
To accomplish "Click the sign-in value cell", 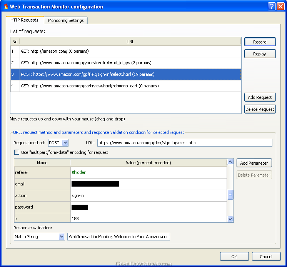I will pos(149,195).
